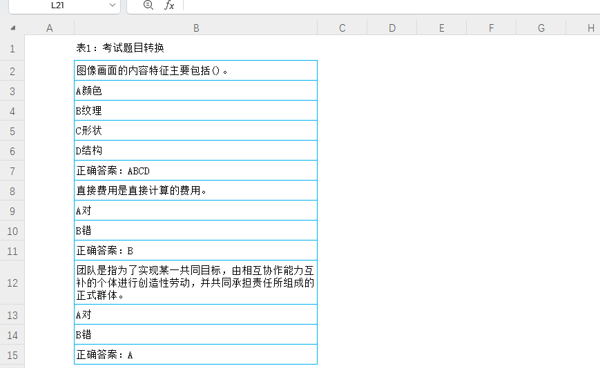600x368 pixels.
Task: Click the zoom magnifier icon beside fx
Action: 148,5
